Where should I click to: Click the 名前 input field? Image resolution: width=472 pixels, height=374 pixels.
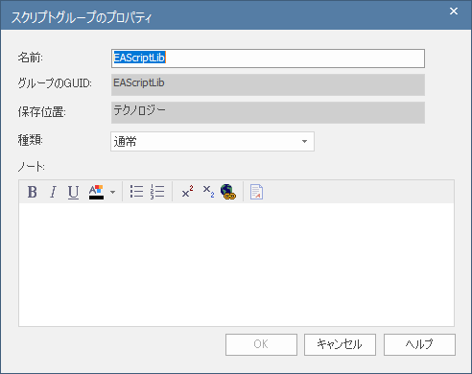pyautogui.click(x=268, y=58)
